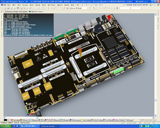Open the second empty filter combo box
This screenshot has height=128, width=160.
pyautogui.click(x=141, y=8)
